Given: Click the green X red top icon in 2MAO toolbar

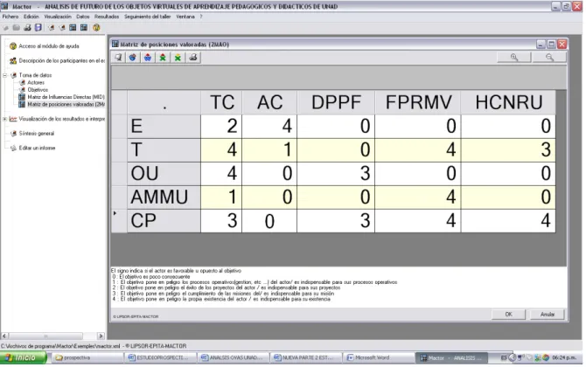Looking at the screenshot, I should coord(163,58).
